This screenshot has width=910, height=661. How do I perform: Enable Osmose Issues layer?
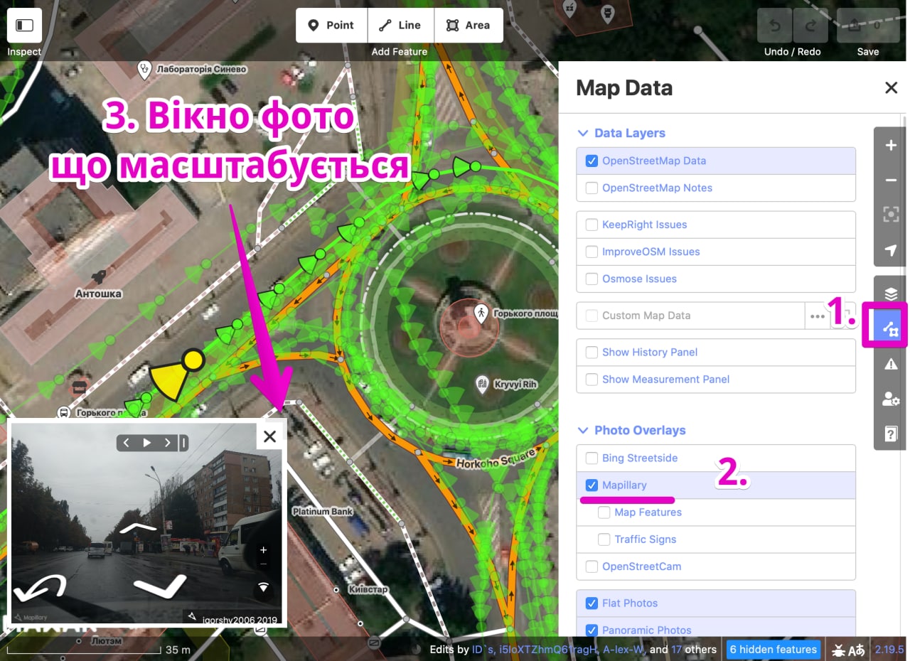[591, 279]
